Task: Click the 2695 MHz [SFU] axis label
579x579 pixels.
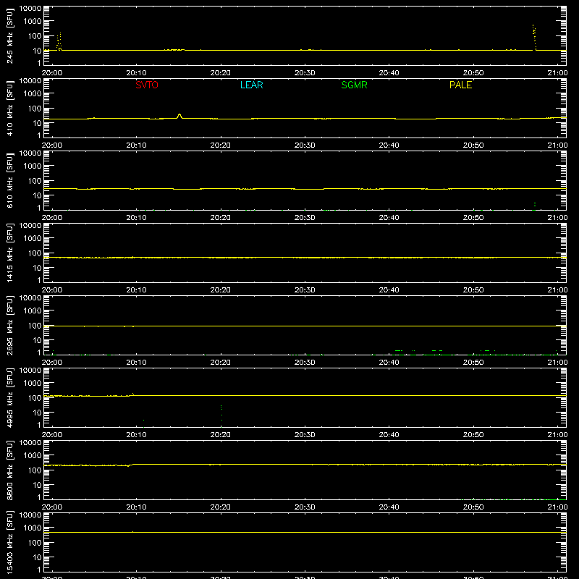Action: 9,325
